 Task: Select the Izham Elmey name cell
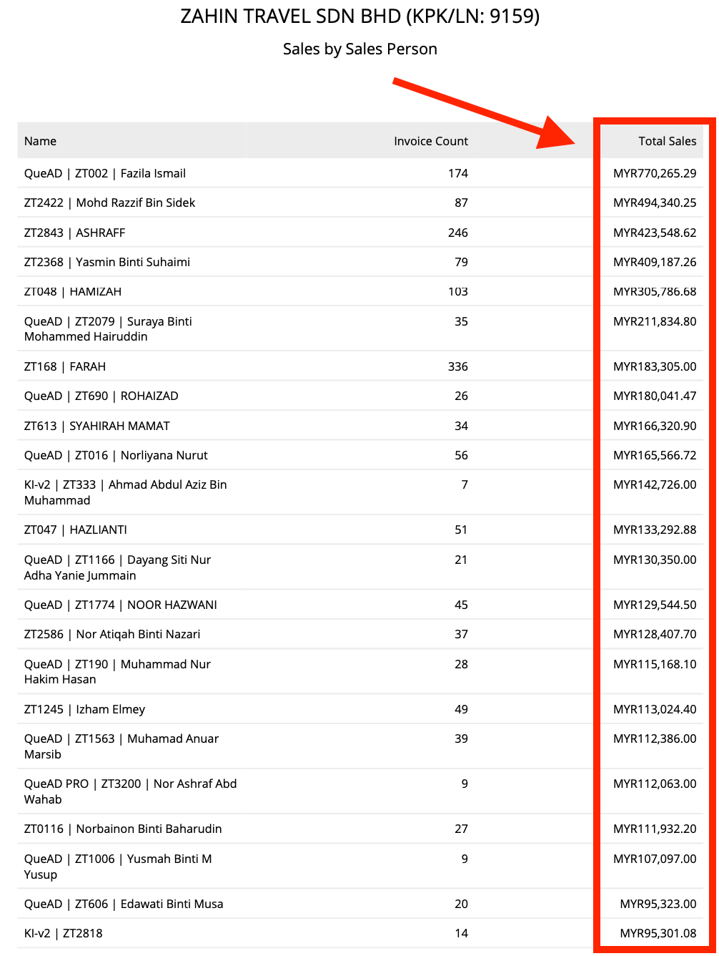[84, 709]
